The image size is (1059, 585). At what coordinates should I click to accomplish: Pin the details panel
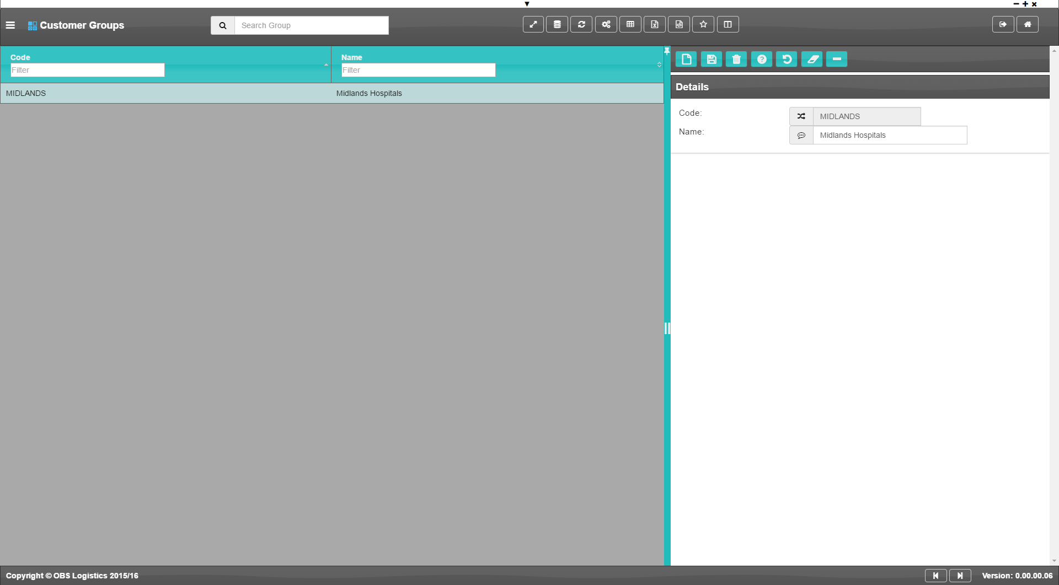667,51
